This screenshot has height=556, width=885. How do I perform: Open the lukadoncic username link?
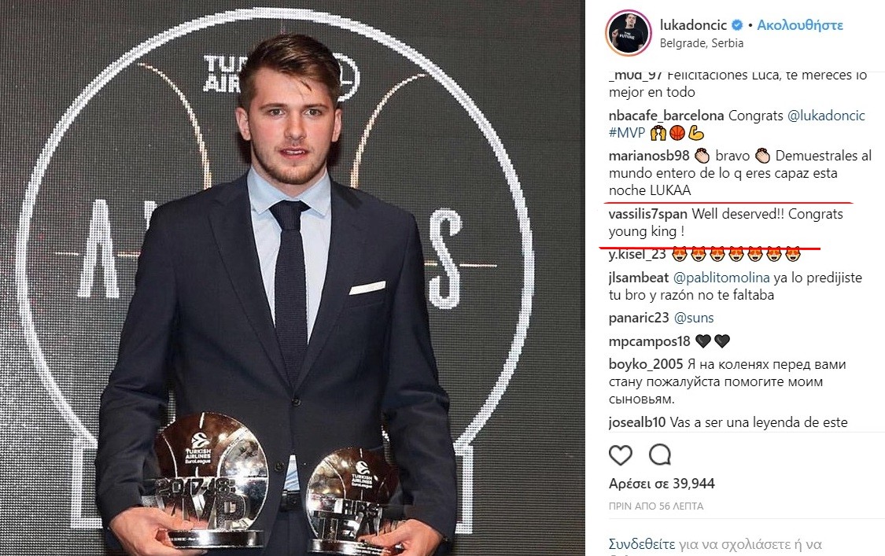693,25
